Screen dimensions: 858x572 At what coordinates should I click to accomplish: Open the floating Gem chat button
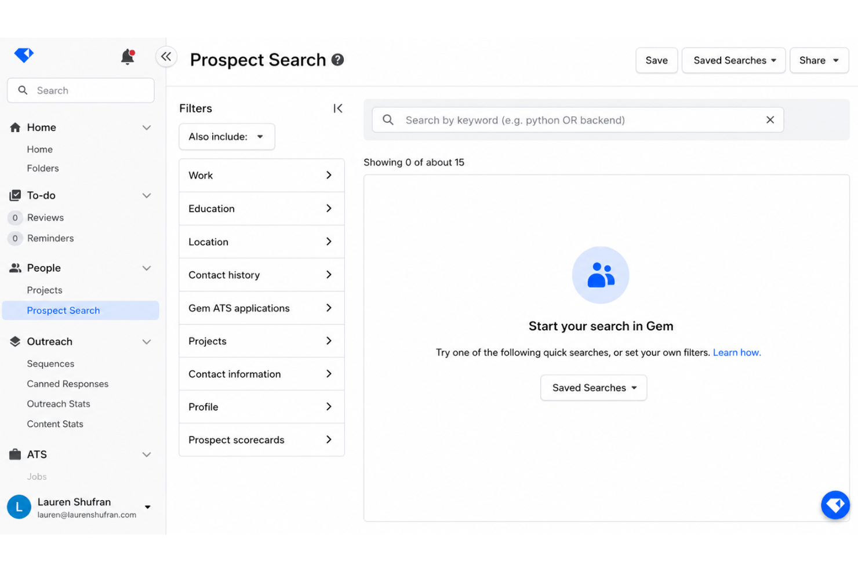pyautogui.click(x=835, y=505)
